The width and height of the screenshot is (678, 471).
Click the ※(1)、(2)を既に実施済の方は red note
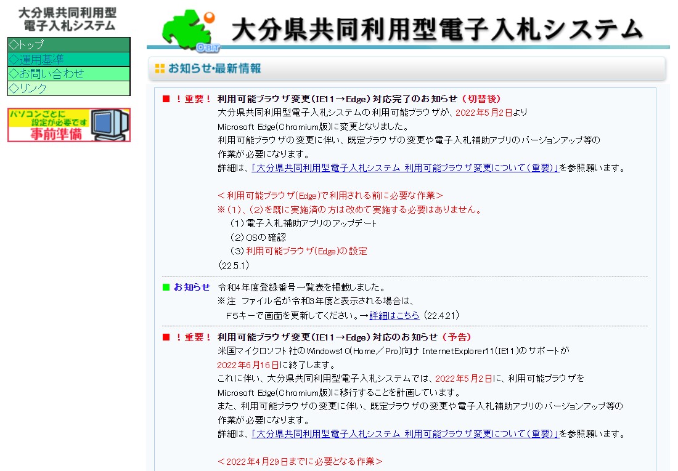pyautogui.click(x=349, y=209)
